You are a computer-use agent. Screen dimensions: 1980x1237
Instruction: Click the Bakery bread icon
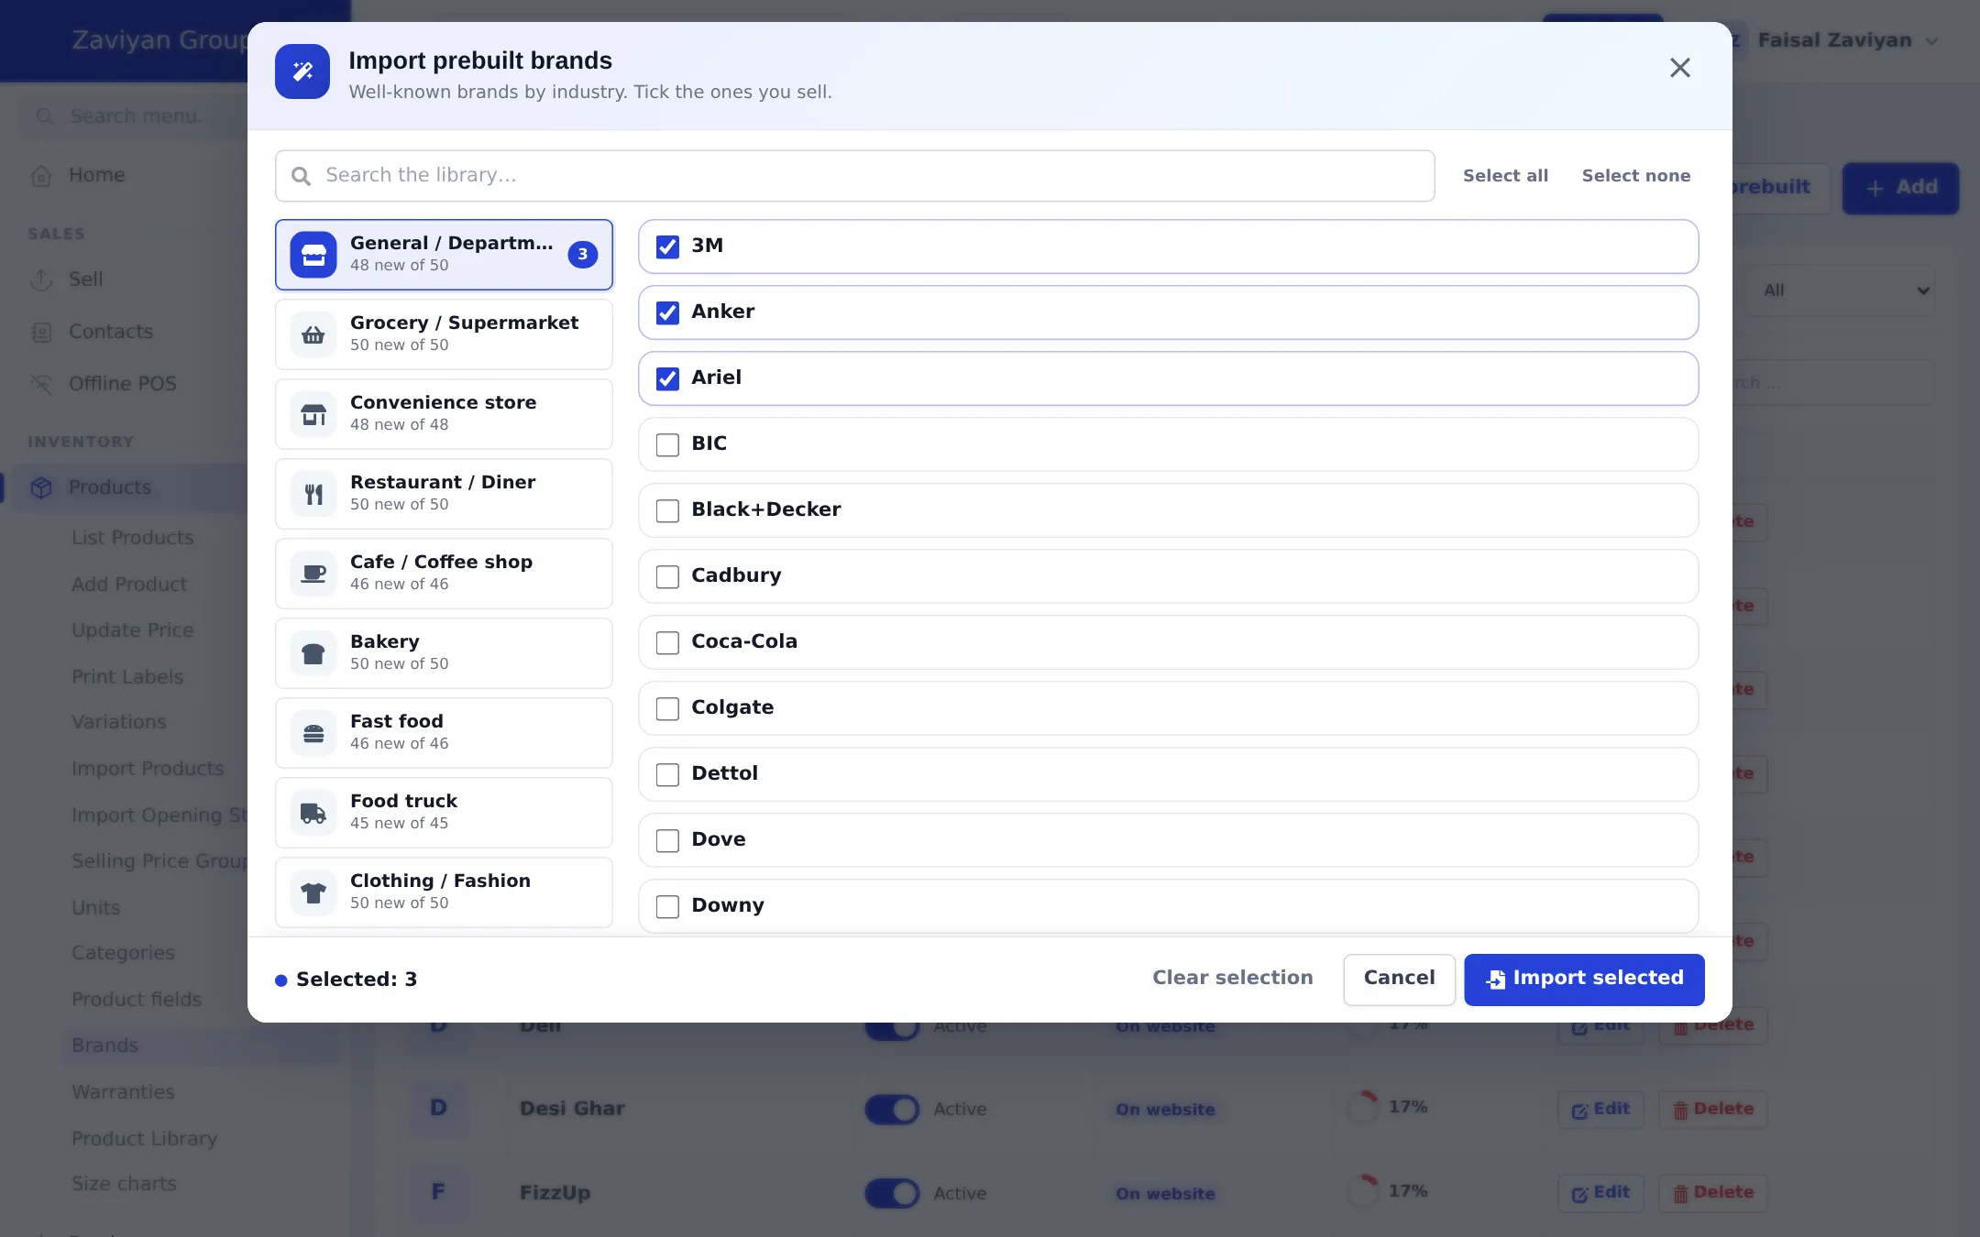(313, 653)
